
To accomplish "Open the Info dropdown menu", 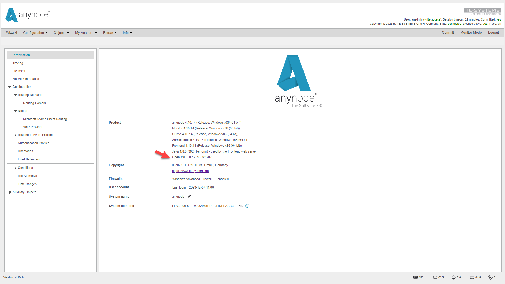I will tap(127, 33).
